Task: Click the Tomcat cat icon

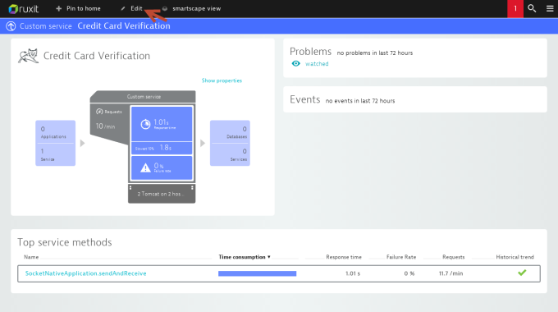Action: (x=28, y=56)
